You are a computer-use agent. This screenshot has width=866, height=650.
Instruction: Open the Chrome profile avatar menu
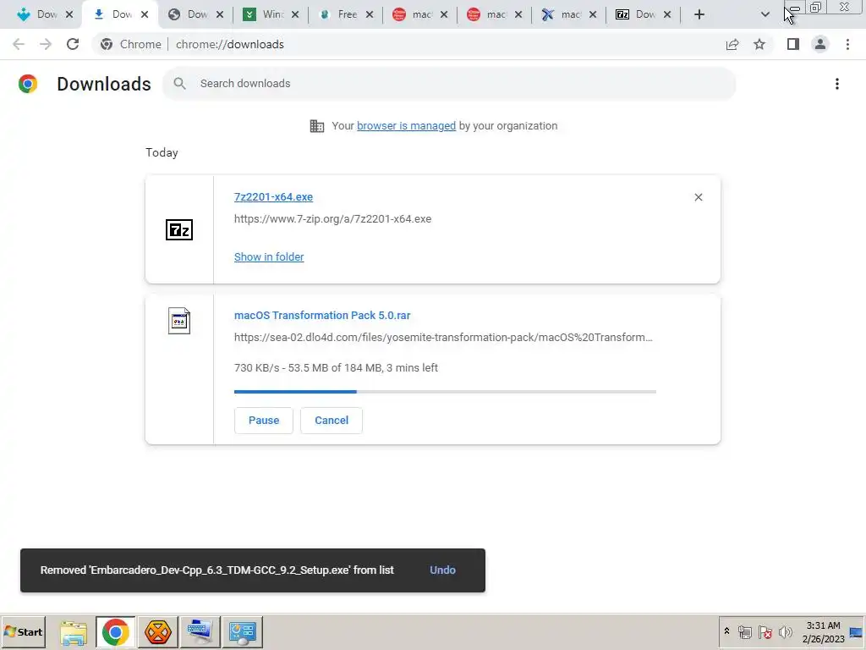click(820, 44)
